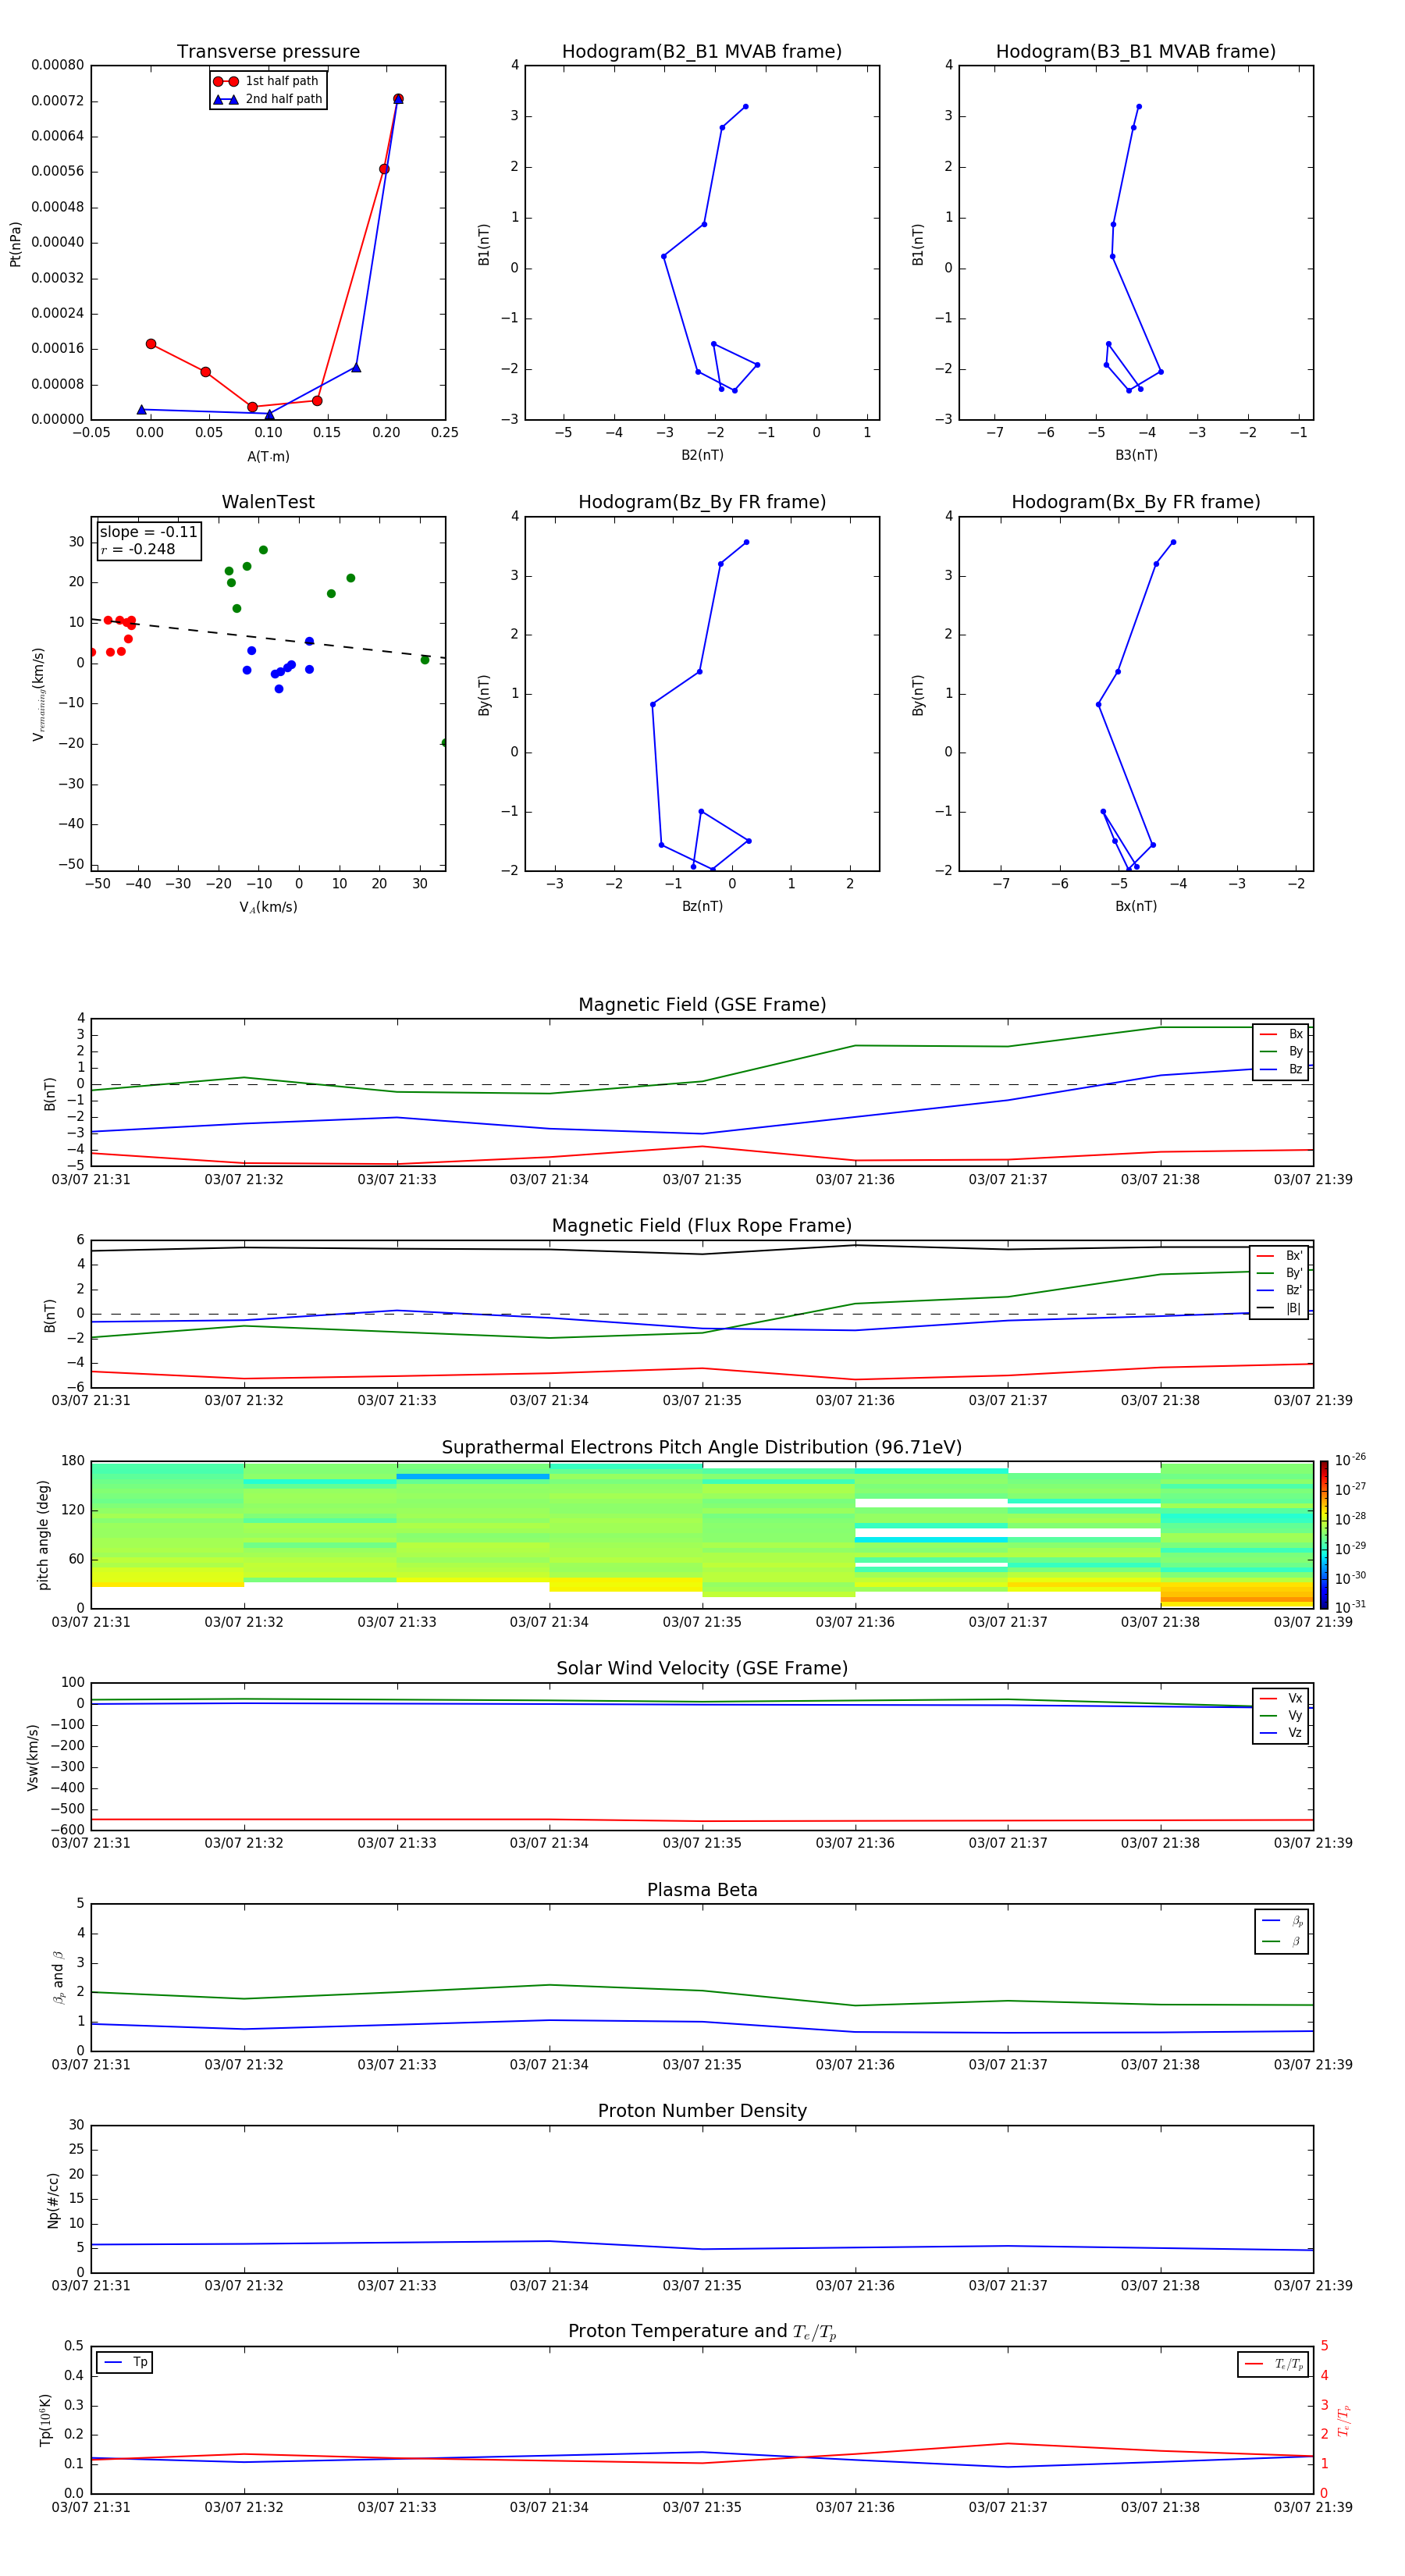
Task: Click the 'Solar Wind Velocity (GSE Frame)' title
Action: (x=702, y=1669)
